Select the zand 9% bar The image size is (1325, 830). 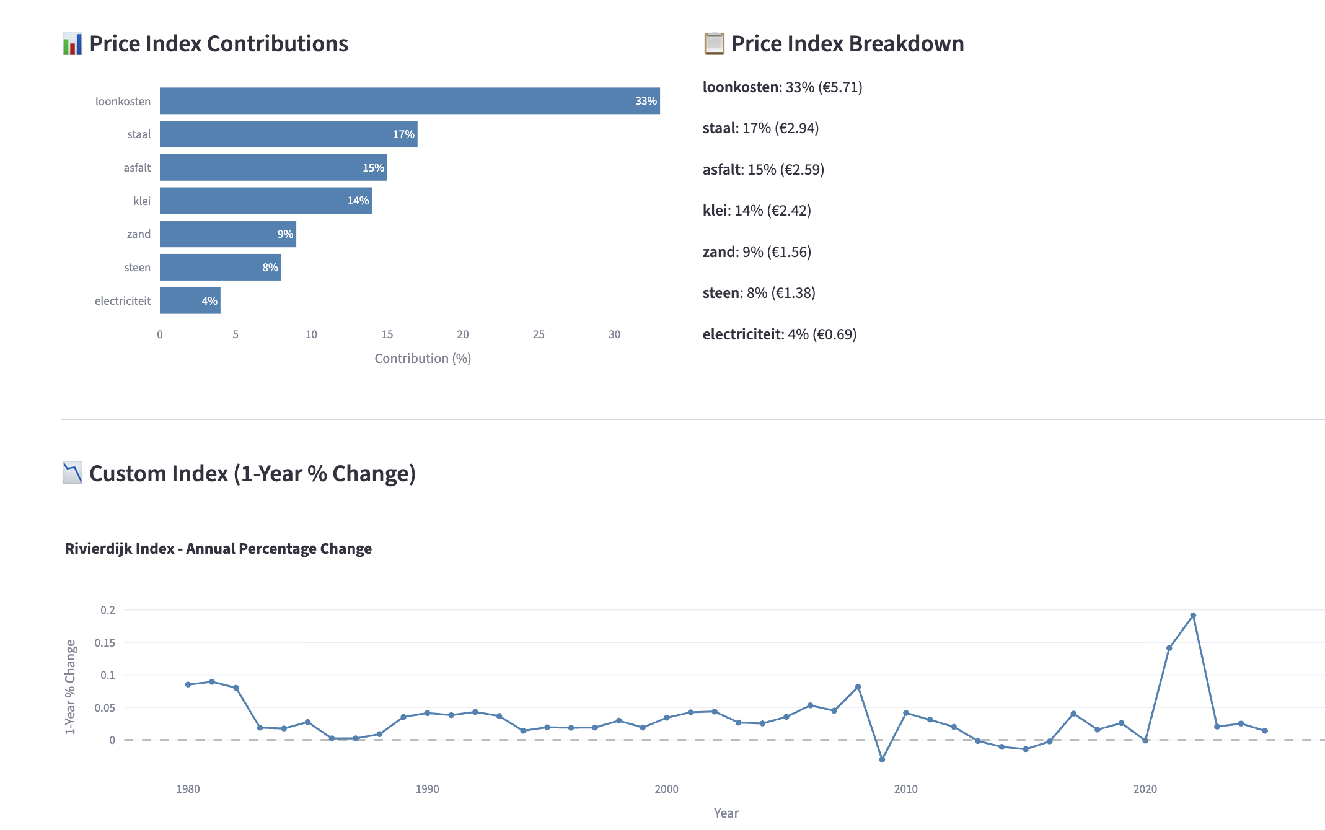(x=227, y=234)
